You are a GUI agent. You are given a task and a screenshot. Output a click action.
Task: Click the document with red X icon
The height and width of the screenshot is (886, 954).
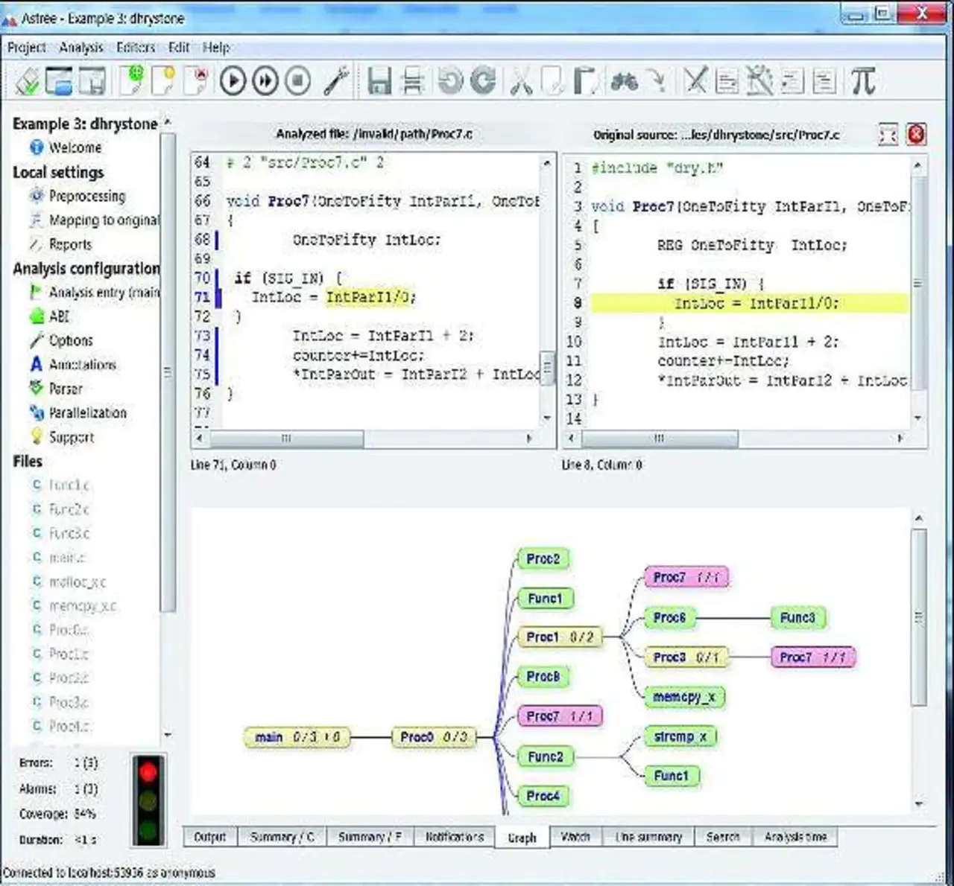point(196,80)
